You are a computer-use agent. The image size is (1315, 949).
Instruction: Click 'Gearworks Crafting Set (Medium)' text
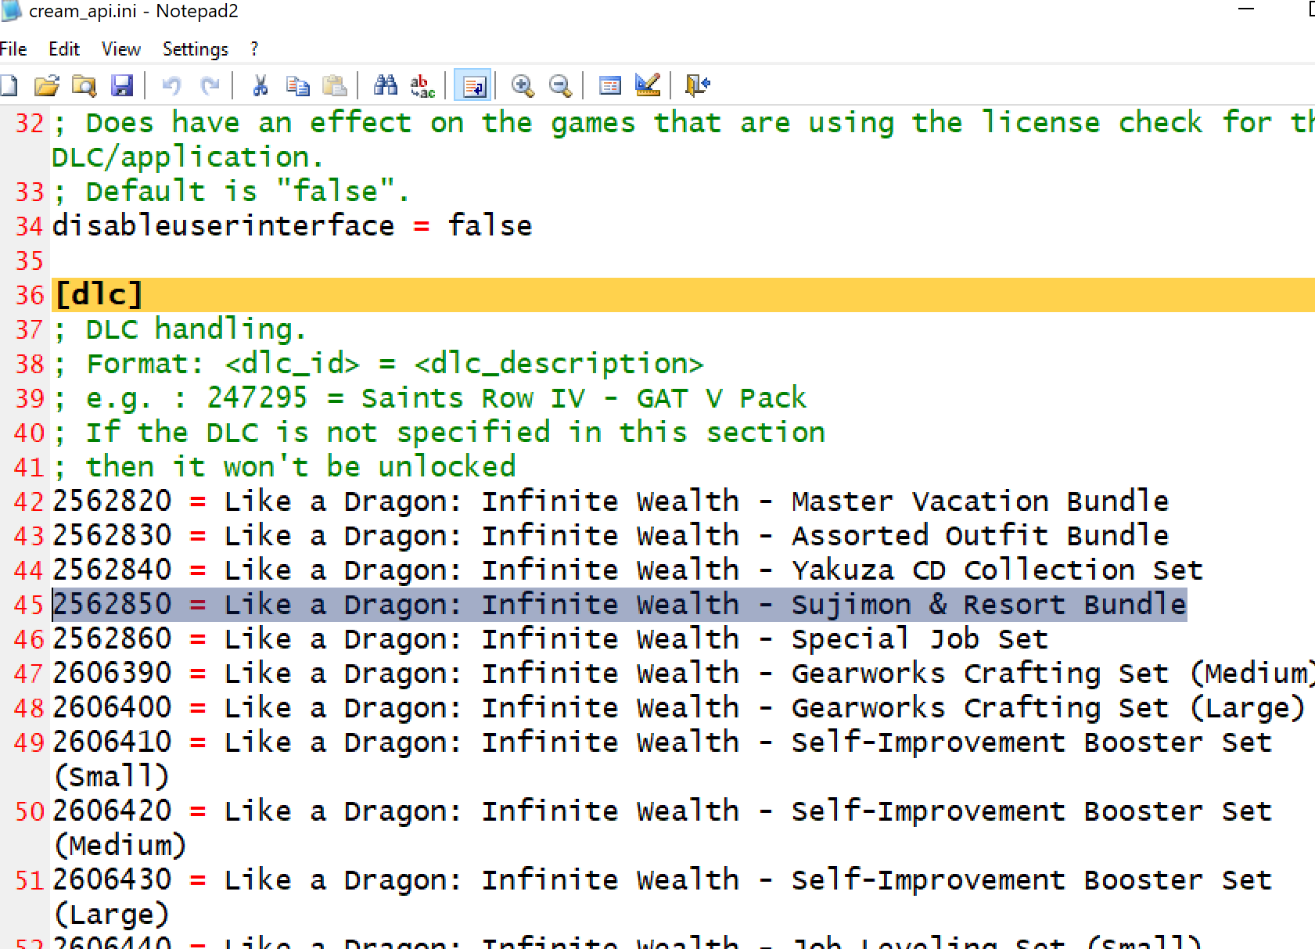tap(1053, 674)
